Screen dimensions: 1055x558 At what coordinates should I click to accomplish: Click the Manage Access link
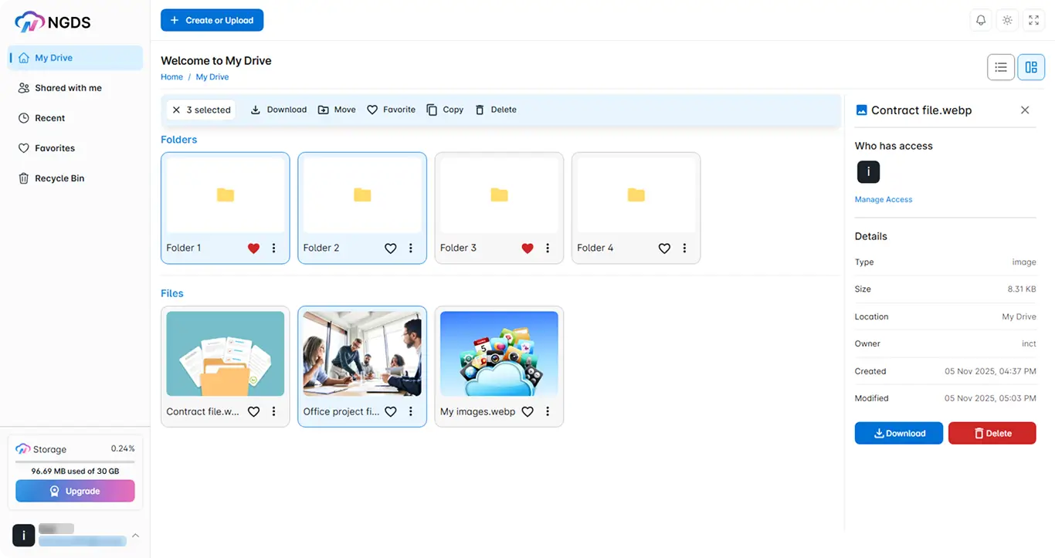coord(884,200)
